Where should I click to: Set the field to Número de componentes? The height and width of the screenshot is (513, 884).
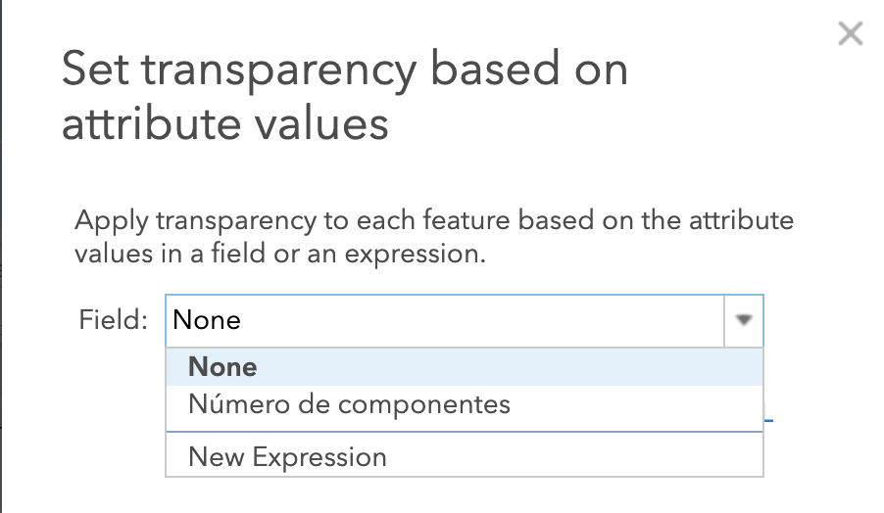coord(349,404)
